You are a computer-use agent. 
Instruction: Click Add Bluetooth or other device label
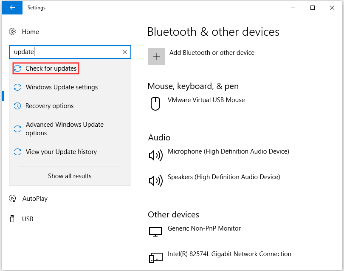coord(212,53)
